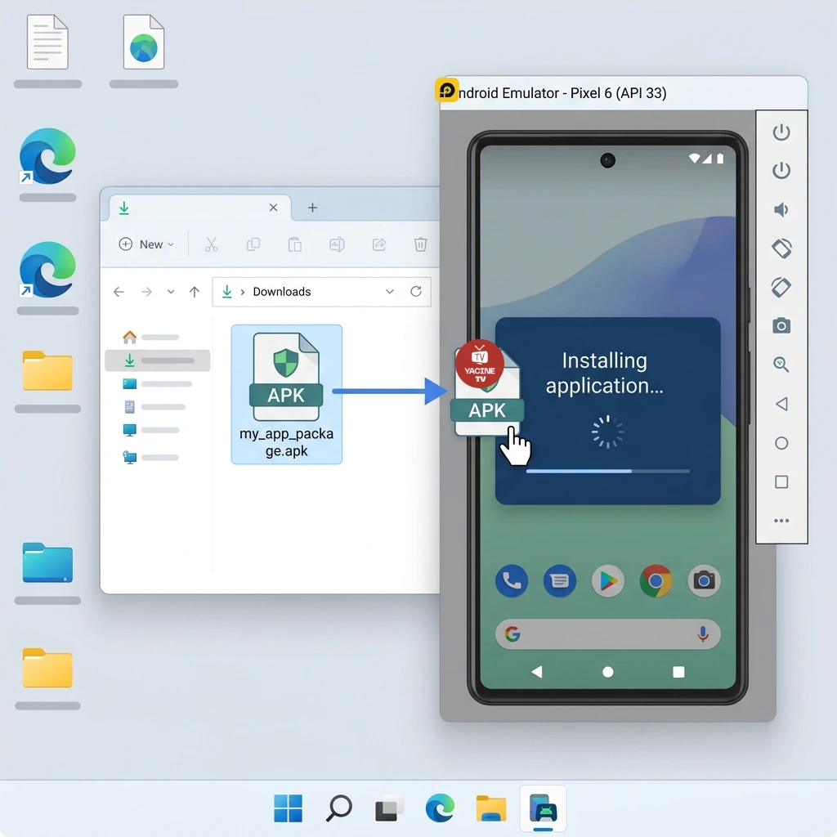Image resolution: width=837 pixels, height=837 pixels.
Task: Take a screenshot with the camera icon
Action: pos(781,326)
